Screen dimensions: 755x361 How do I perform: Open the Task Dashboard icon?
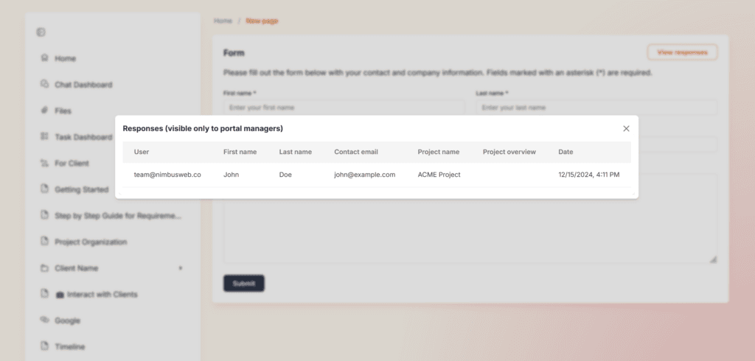tap(45, 137)
